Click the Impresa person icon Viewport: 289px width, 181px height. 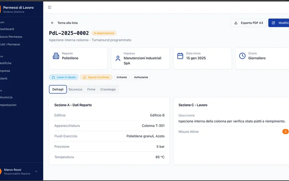click(118, 58)
